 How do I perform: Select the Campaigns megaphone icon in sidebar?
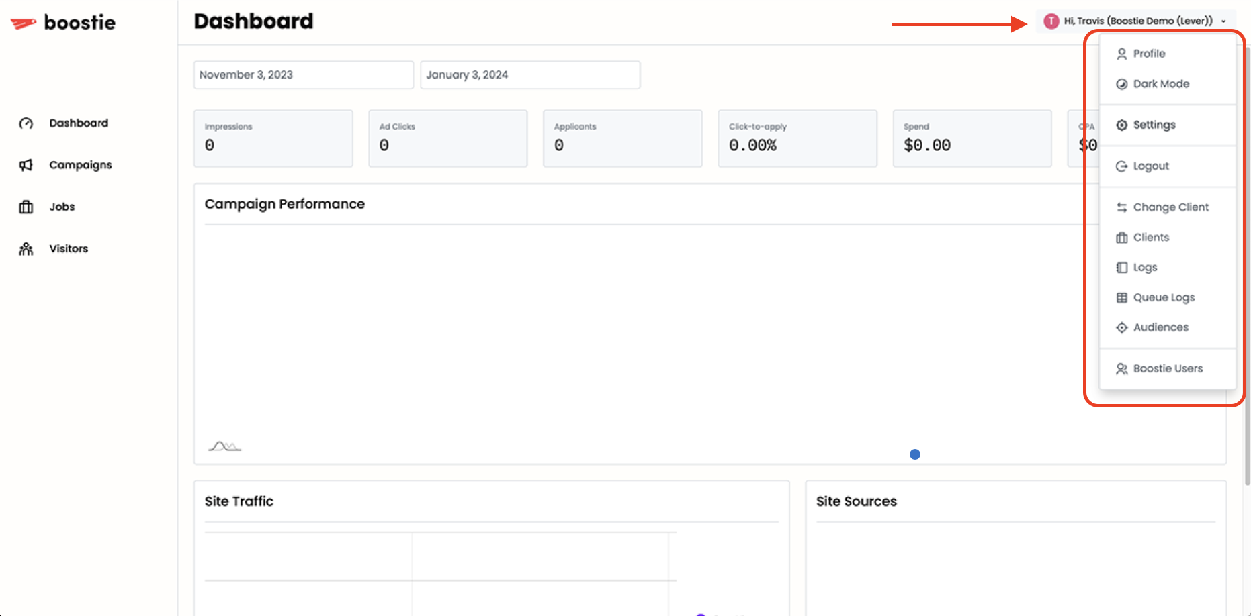pyautogui.click(x=26, y=164)
